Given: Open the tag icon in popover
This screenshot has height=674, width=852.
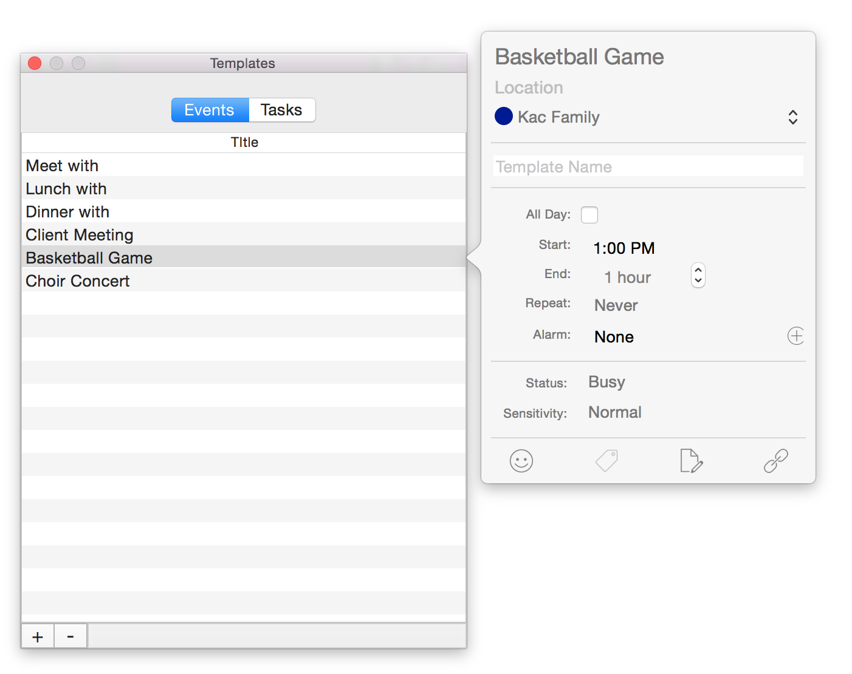Looking at the screenshot, I should (x=606, y=461).
